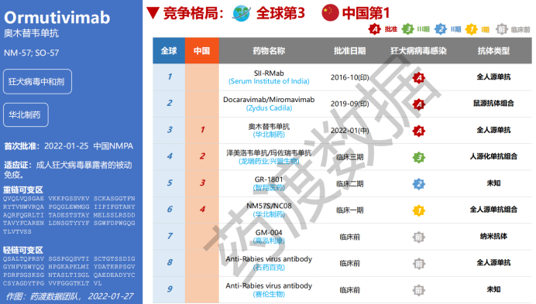
Task: Click the GM-004 drug name
Action: pos(269,233)
